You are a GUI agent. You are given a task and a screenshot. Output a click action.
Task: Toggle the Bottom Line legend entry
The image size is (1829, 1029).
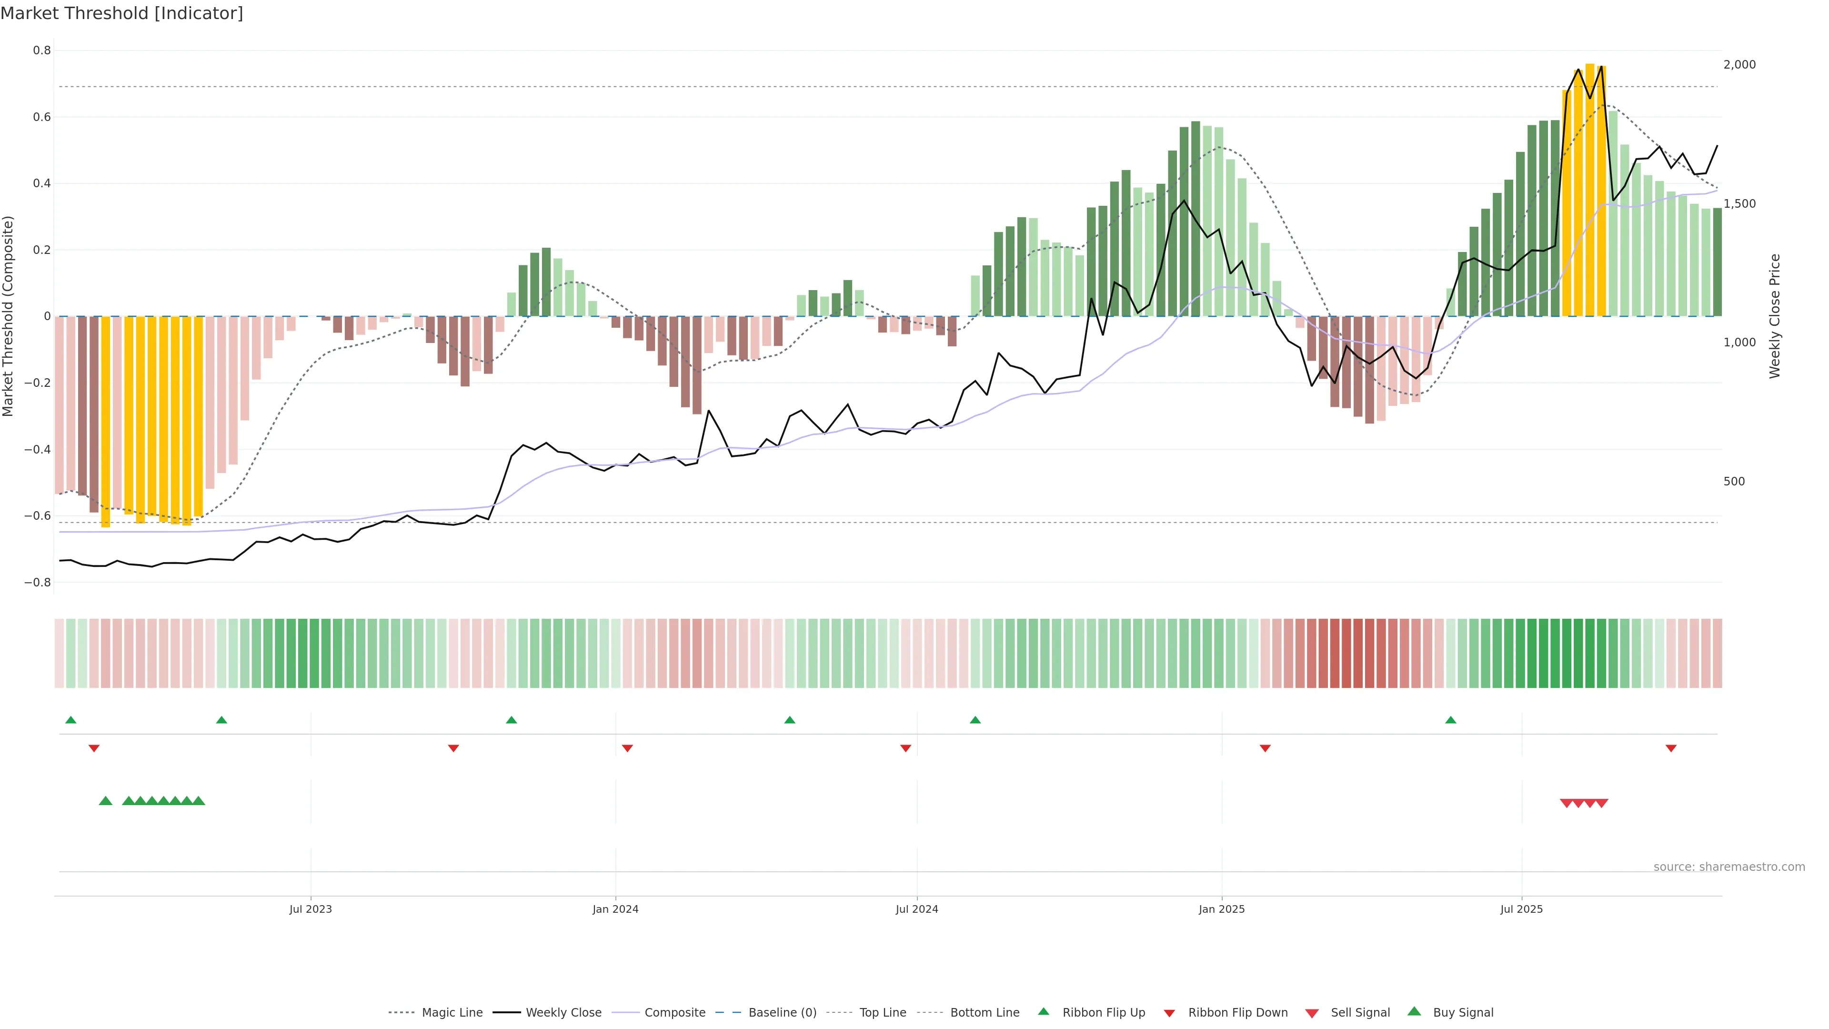click(x=984, y=1013)
